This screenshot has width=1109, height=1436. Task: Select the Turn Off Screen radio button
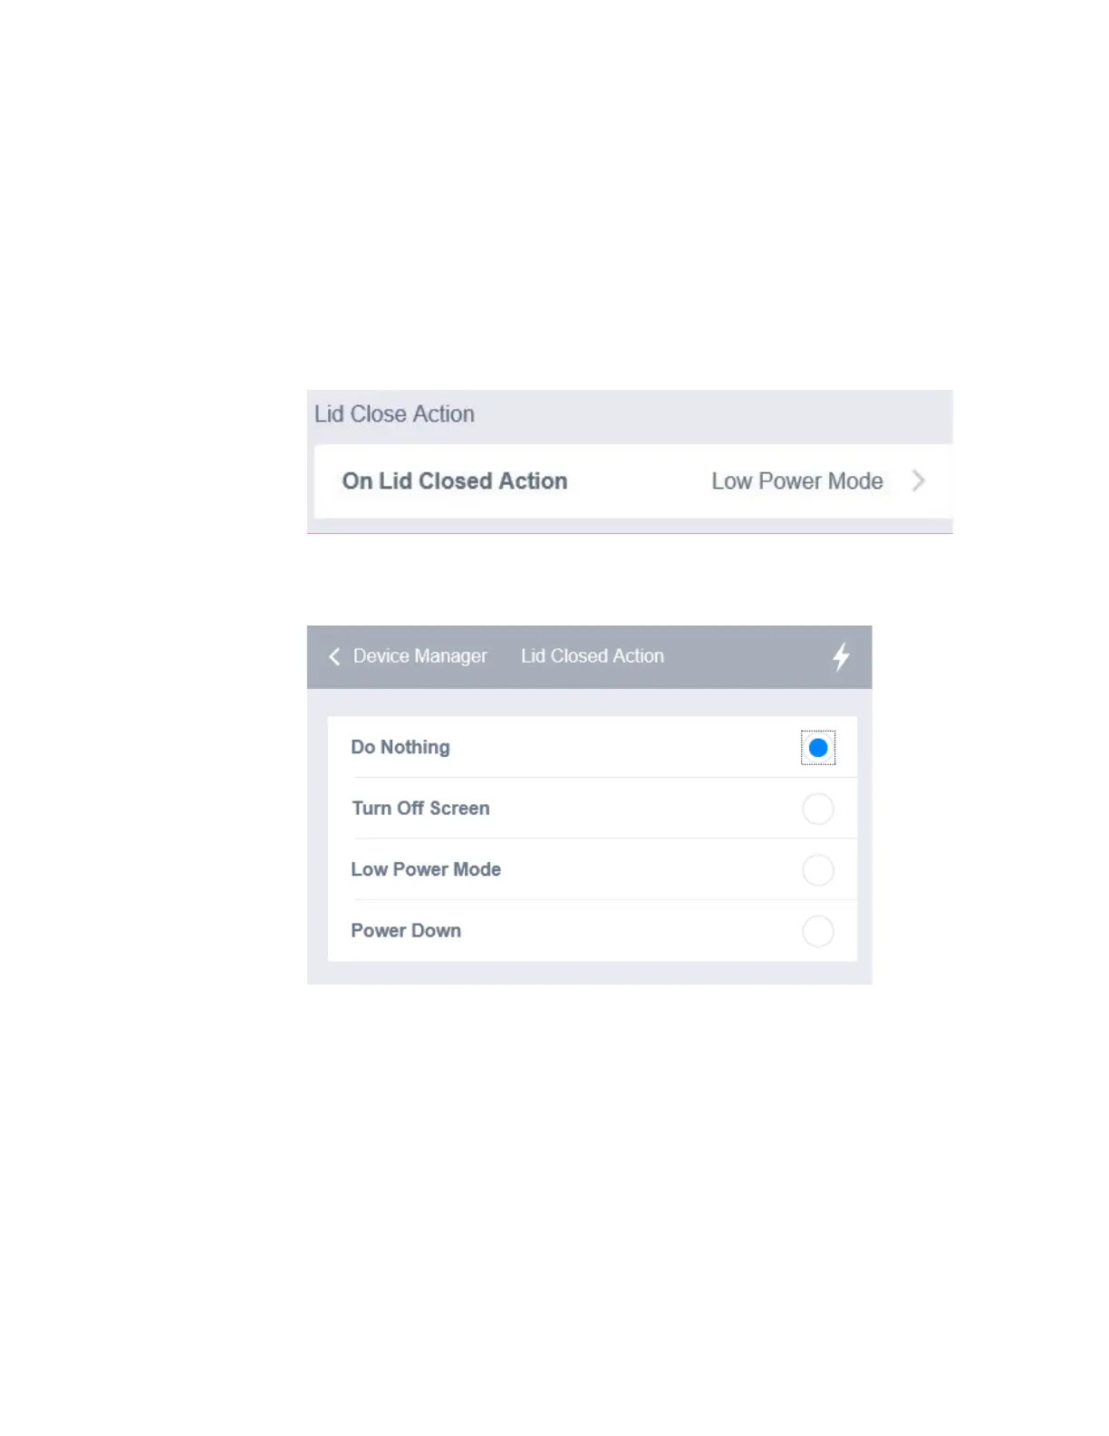coord(817,809)
